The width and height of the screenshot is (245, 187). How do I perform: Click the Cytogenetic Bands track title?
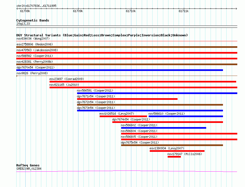33,20
